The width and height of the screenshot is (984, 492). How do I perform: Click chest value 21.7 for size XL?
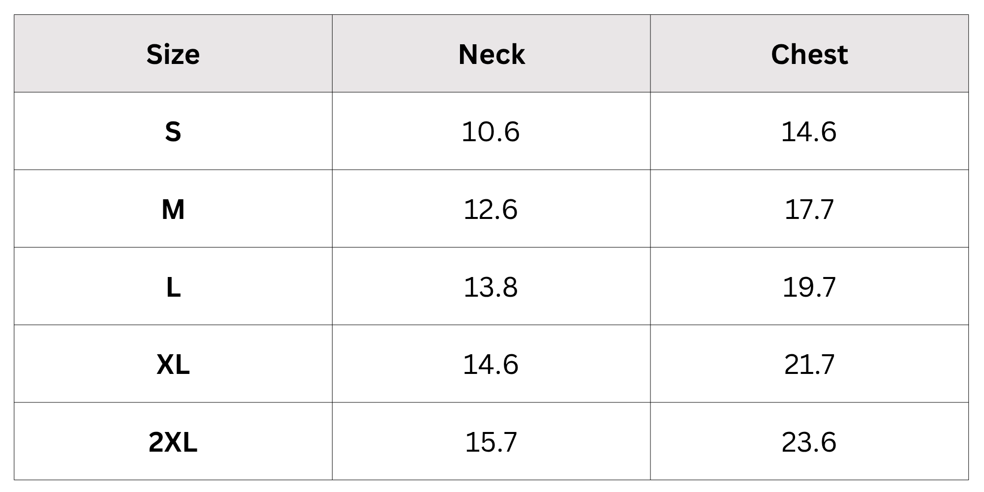[809, 365]
